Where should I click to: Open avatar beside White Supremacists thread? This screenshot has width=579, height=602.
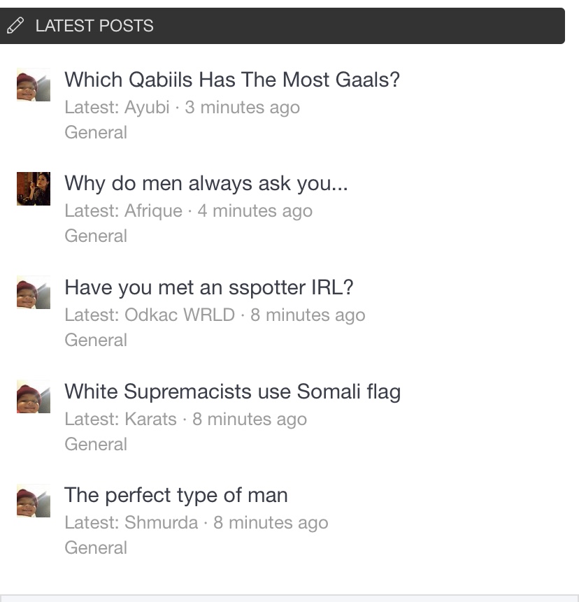pos(34,396)
